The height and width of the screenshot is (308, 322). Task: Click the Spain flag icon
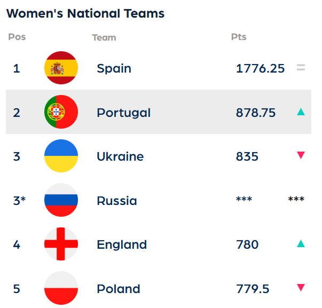click(x=61, y=68)
